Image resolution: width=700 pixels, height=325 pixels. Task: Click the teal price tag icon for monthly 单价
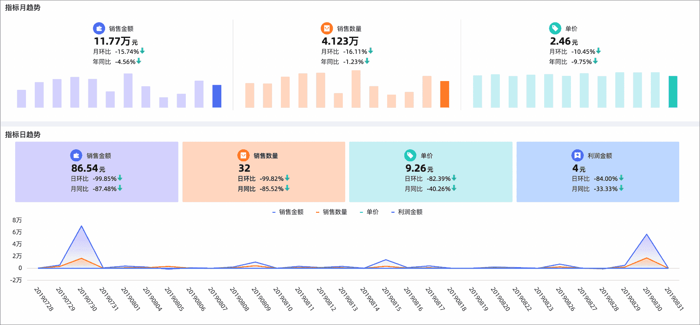click(x=555, y=28)
